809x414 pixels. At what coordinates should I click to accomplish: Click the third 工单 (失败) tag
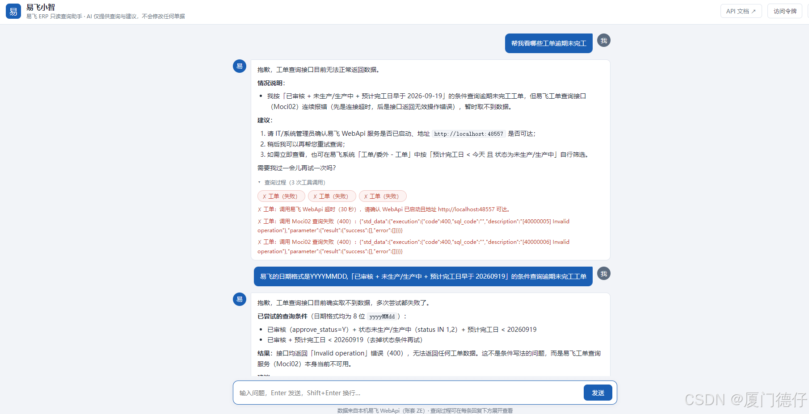click(383, 196)
